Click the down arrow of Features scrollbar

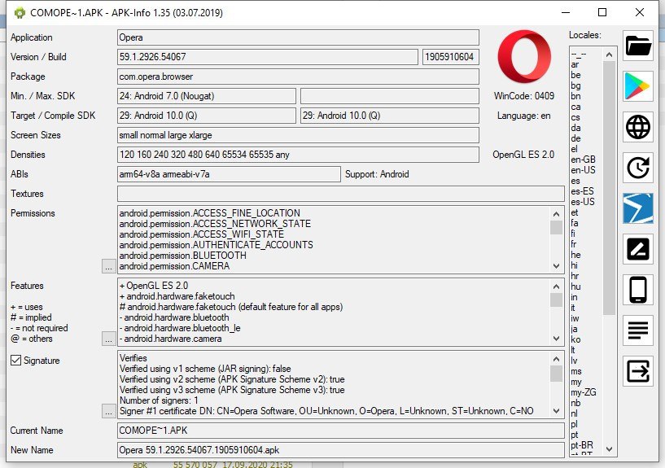[556, 339]
